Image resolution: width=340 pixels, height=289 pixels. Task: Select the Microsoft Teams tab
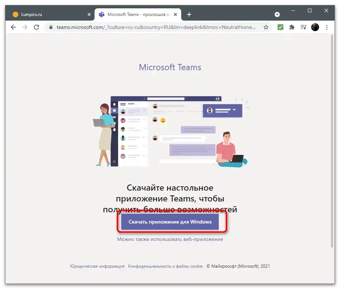(138, 14)
